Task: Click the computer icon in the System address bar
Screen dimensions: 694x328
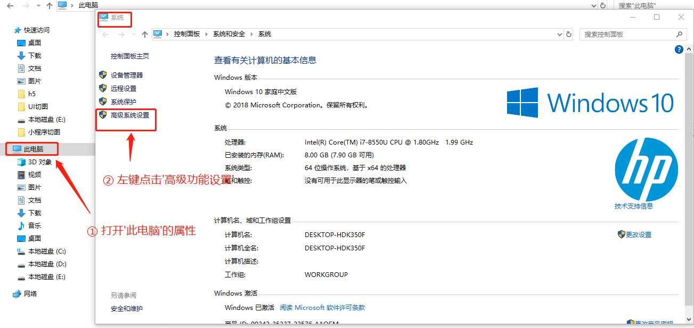Action: (158, 34)
